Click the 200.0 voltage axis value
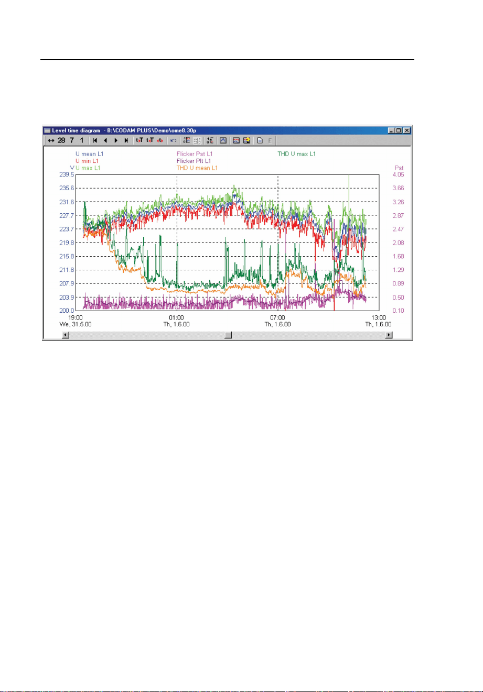This screenshot has height=692, width=483. pos(67,311)
